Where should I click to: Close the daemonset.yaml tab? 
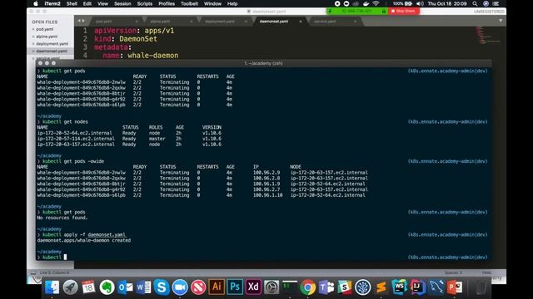click(301, 22)
